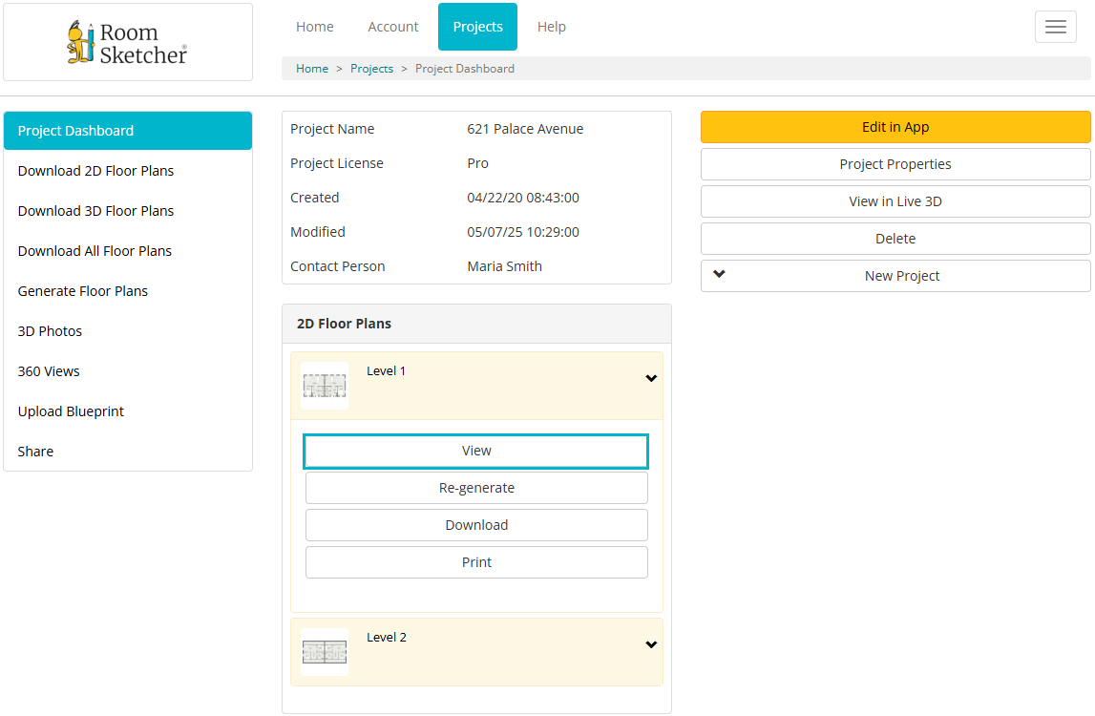Select Upload Blueprint in sidebar
Viewport: 1095px width, 716px height.
128,411
